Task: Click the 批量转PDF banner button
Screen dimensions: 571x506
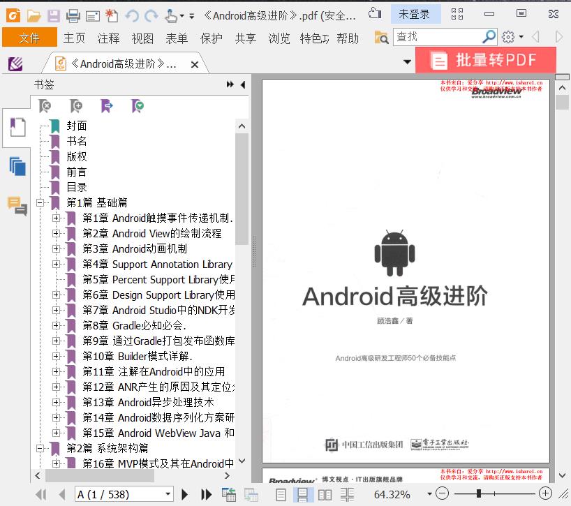Action: (486, 60)
